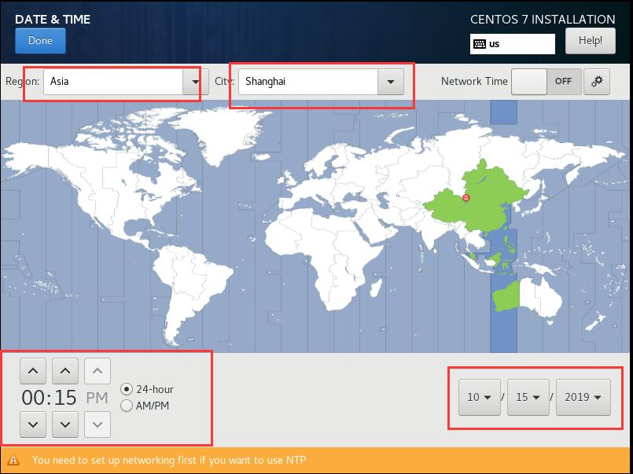Screen dimensions: 633x474
Task: Click the us keyboard layout indicator
Action: coord(512,44)
